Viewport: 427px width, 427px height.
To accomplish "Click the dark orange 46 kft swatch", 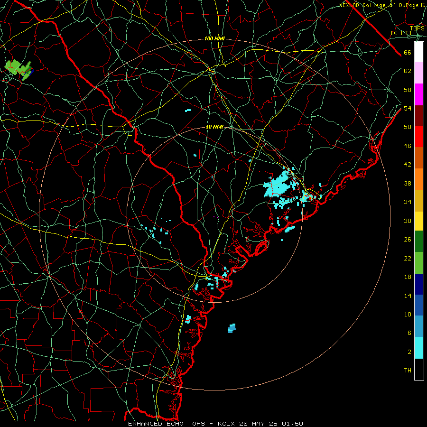I will click(419, 158).
